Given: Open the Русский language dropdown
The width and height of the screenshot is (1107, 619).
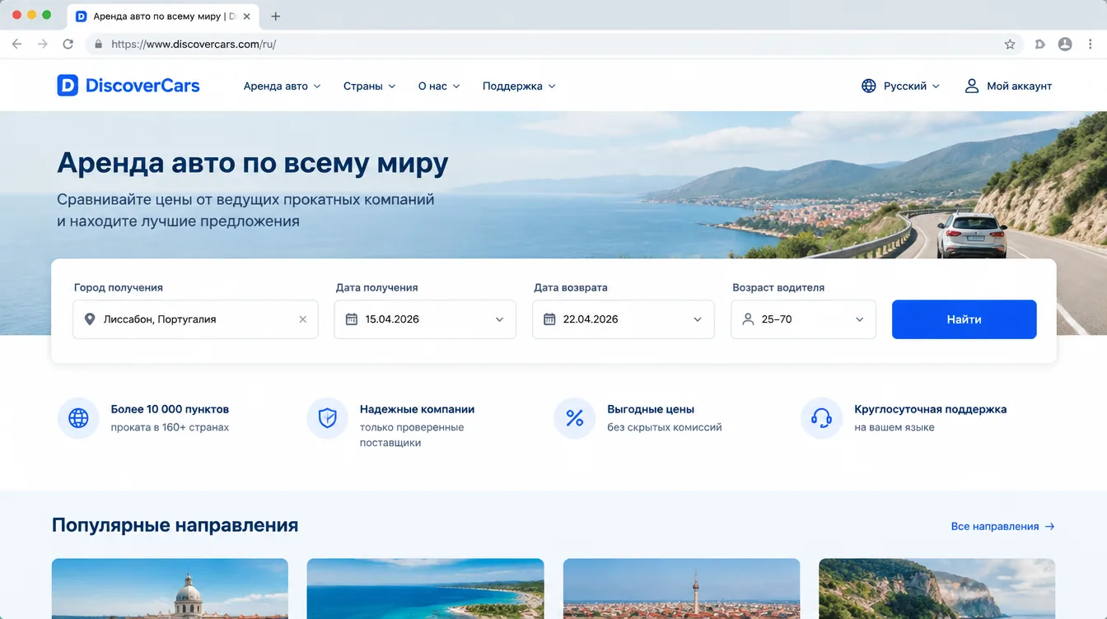Looking at the screenshot, I should [900, 86].
